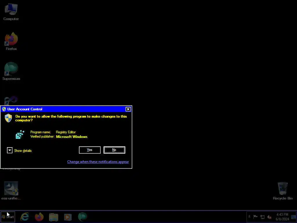
Task: Click the Registry Editor program icon
Action: click(x=20, y=134)
